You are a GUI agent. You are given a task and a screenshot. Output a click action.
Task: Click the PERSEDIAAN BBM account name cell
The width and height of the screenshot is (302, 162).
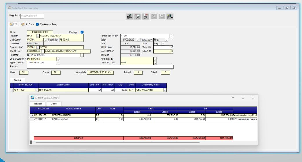[74, 115]
